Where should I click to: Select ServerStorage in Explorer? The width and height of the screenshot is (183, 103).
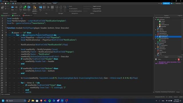tap(163, 42)
